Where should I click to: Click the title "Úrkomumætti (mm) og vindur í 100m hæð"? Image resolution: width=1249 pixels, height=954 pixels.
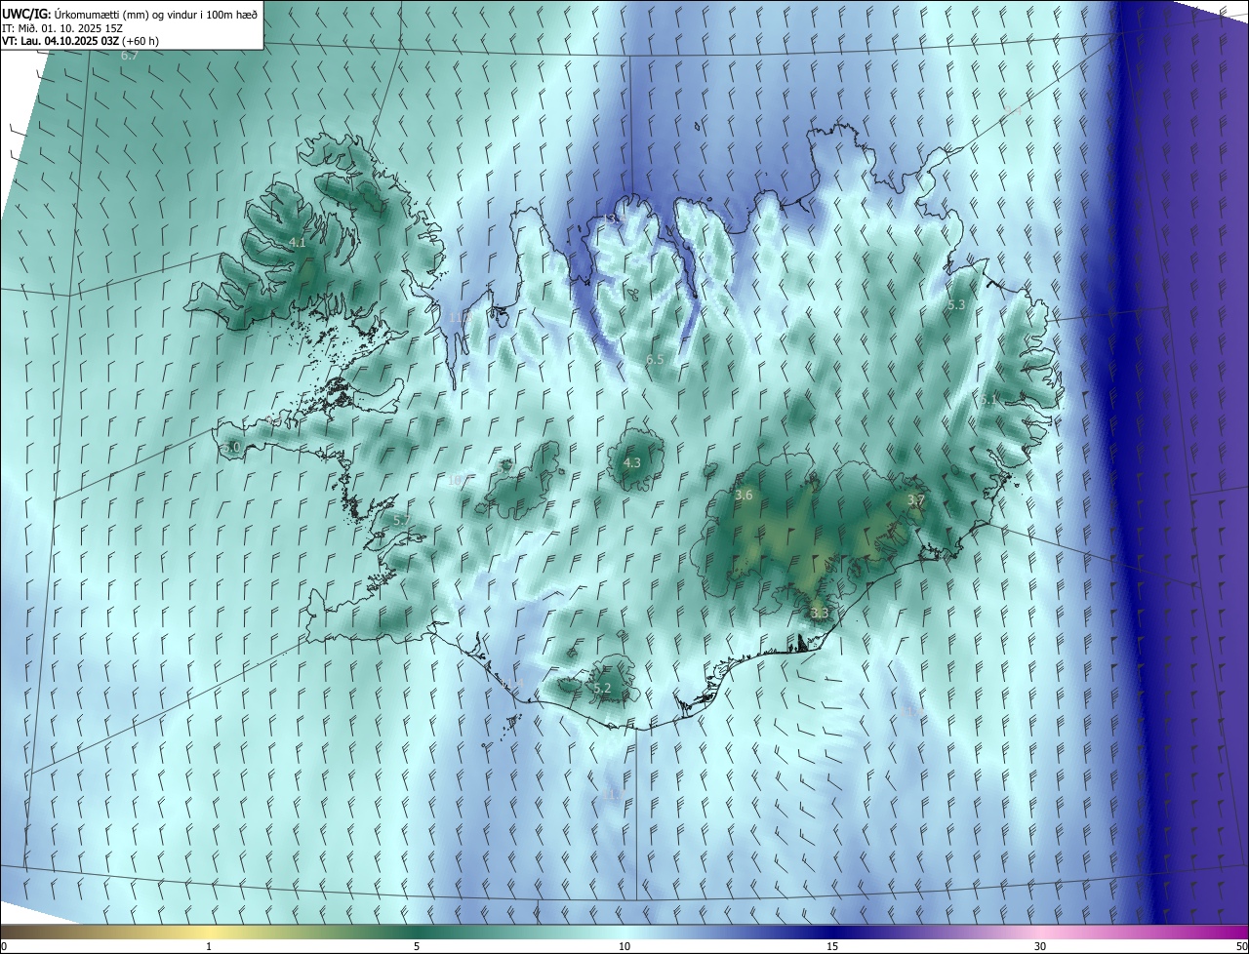coord(156,14)
